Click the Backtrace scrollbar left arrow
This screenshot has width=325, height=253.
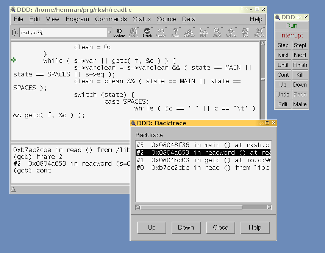[x=137, y=208]
